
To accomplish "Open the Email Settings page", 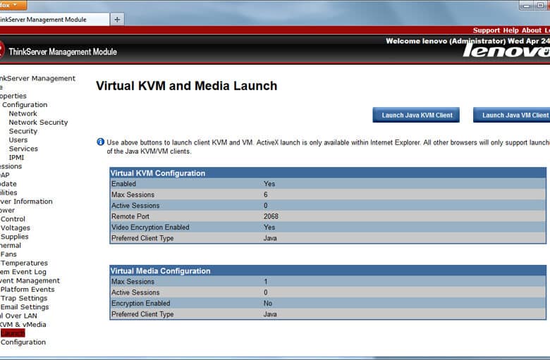I will (25, 306).
